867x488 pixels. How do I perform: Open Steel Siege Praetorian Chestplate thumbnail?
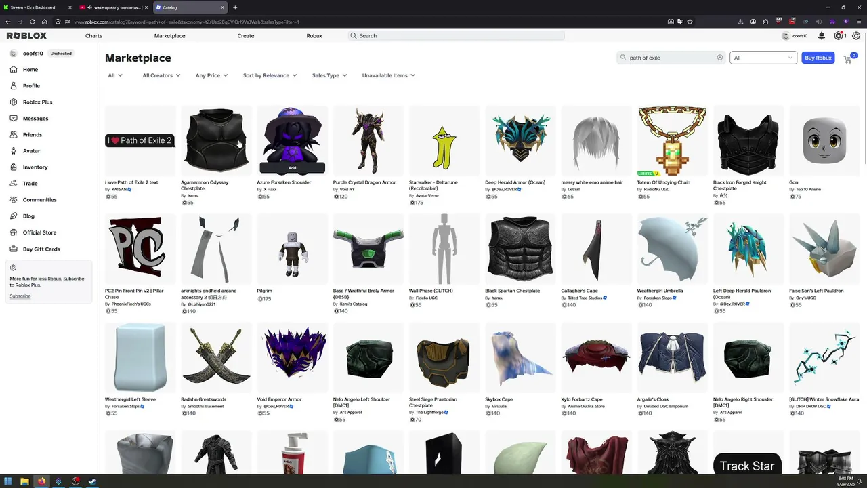(x=444, y=357)
